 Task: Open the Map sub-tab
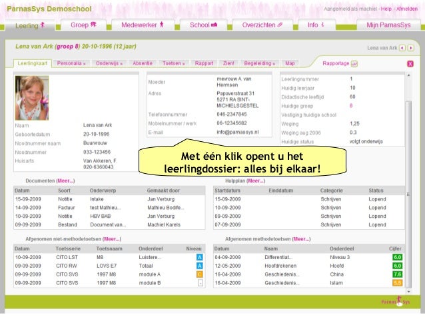pos(290,63)
